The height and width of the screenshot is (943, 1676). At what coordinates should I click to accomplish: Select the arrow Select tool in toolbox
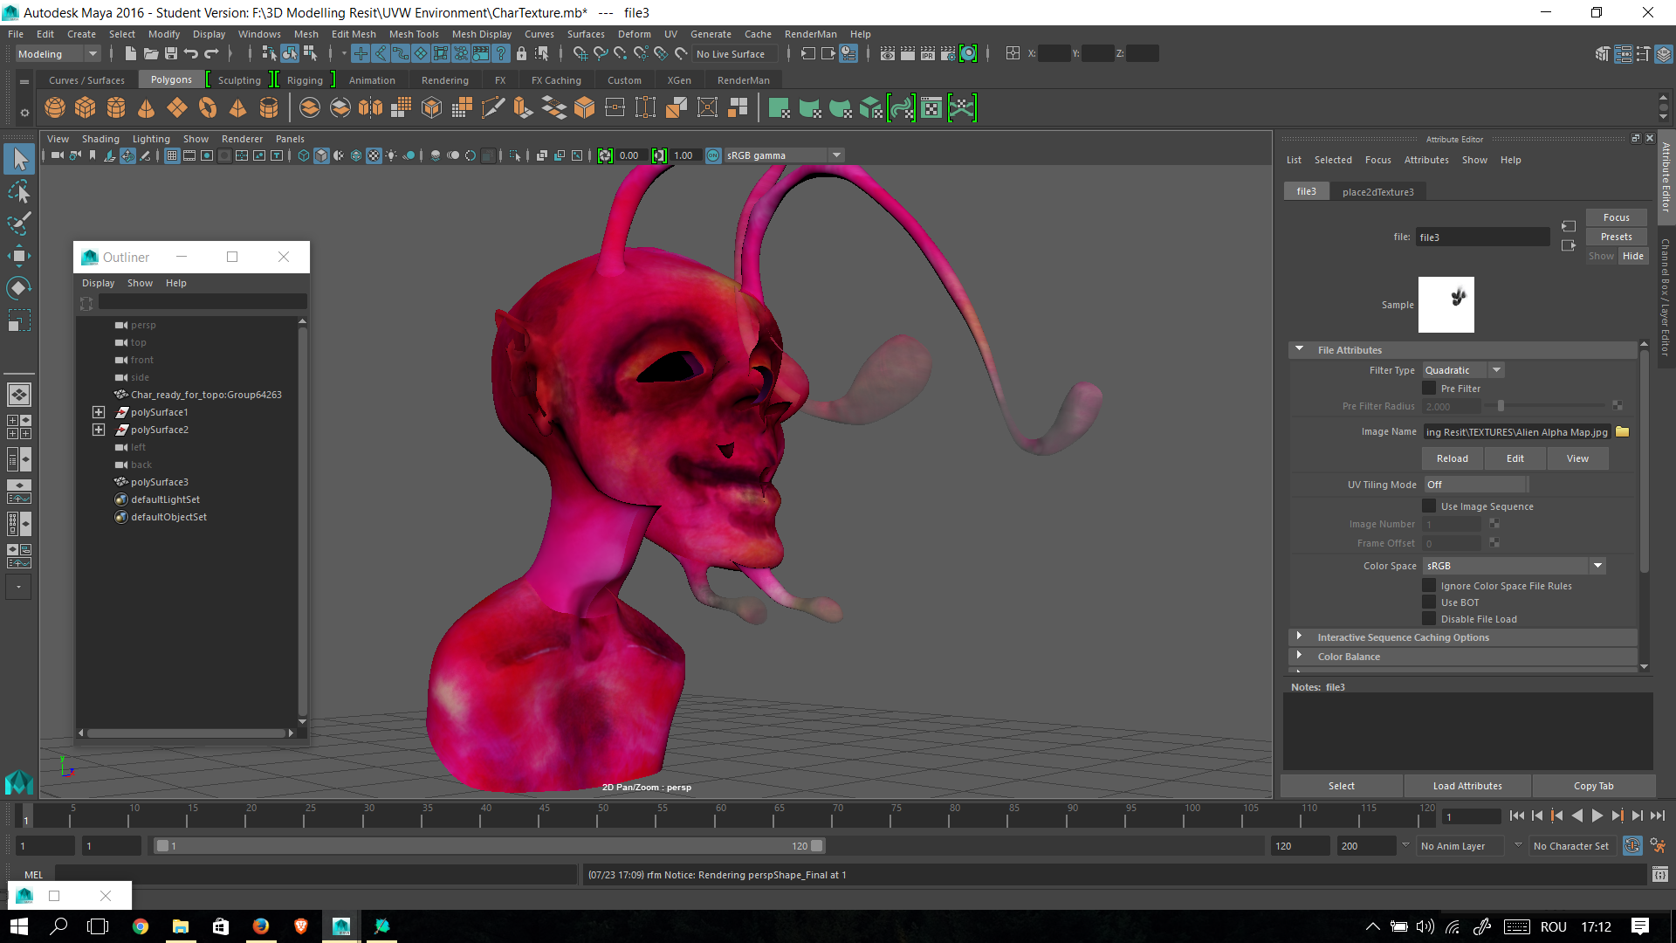[19, 159]
